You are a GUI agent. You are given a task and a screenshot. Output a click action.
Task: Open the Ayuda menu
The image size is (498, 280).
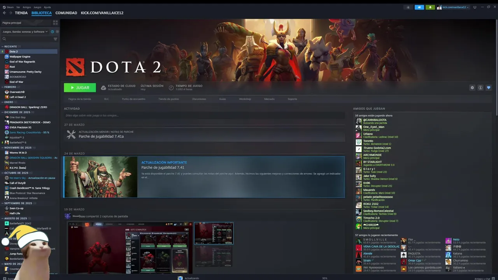click(x=47, y=7)
